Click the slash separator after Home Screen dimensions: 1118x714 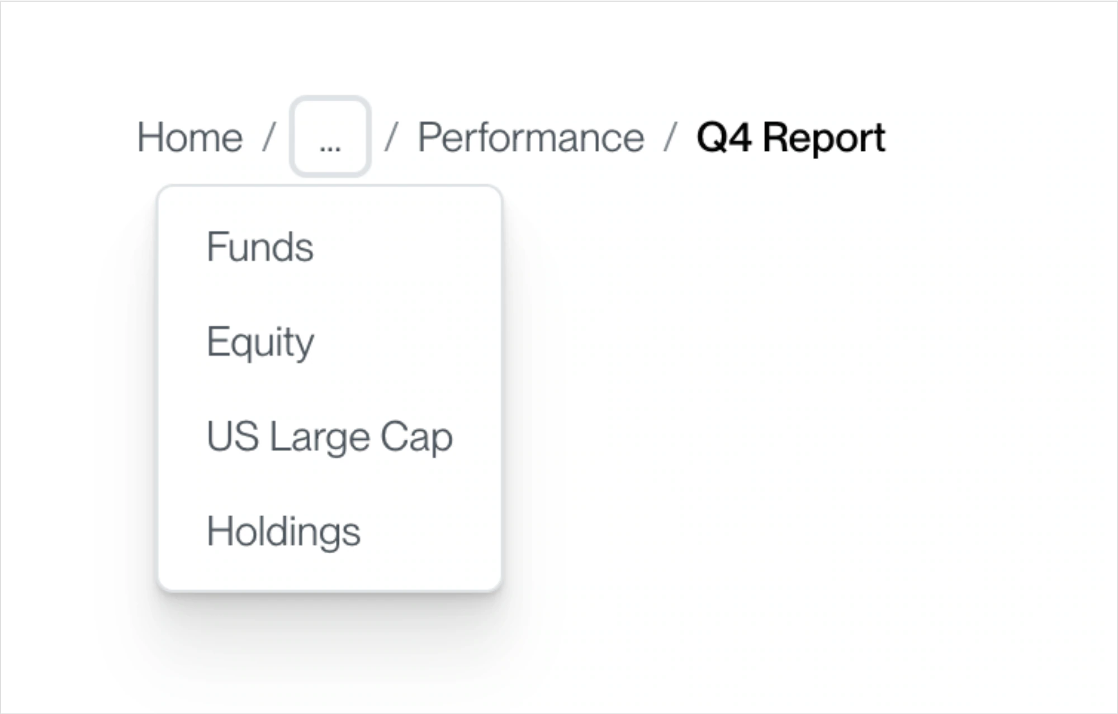click(x=269, y=137)
